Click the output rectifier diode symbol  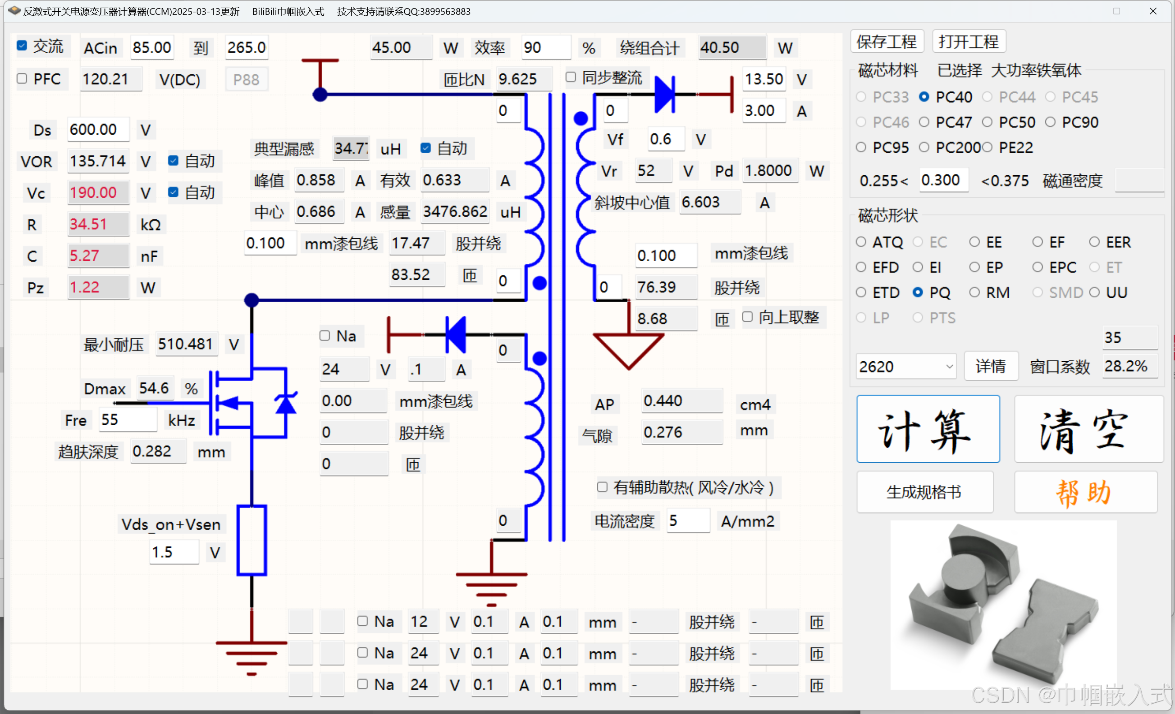[x=665, y=94]
